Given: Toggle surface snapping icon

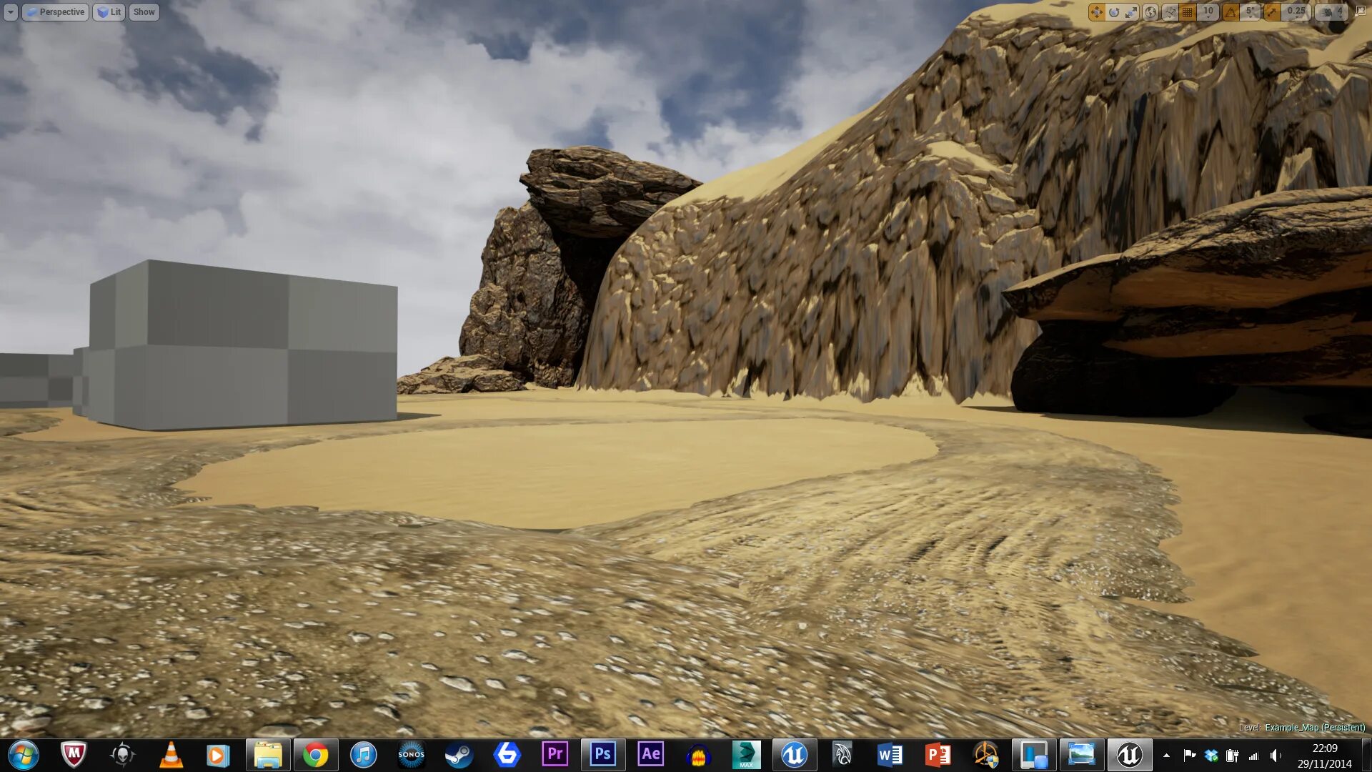Looking at the screenshot, I should (x=1169, y=12).
